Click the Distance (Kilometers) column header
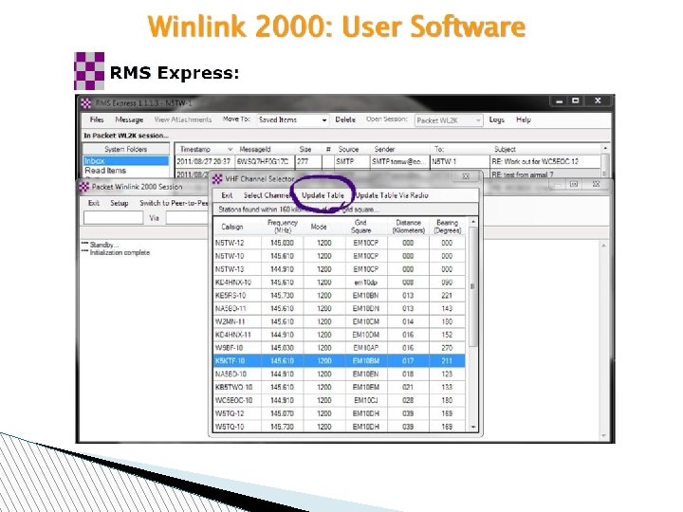Image resolution: width=683 pixels, height=512 pixels. point(408,227)
